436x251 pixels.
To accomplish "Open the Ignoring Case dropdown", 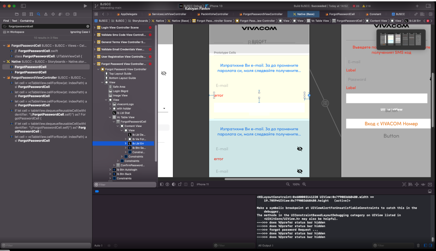I will (80, 32).
